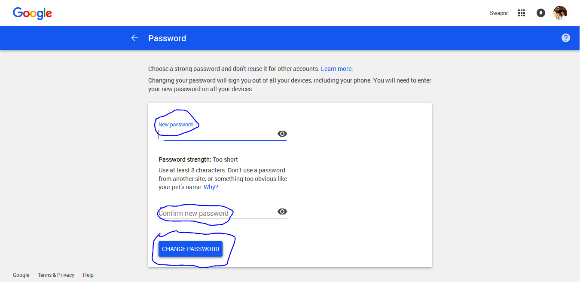Click the Swapnil account name
The image size is (580, 282).
pyautogui.click(x=499, y=13)
